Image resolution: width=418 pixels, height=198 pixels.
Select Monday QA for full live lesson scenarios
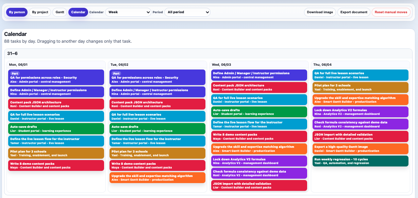[56, 116]
